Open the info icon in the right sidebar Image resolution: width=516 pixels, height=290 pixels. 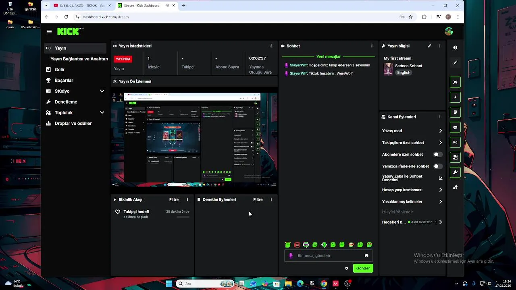pos(455,48)
